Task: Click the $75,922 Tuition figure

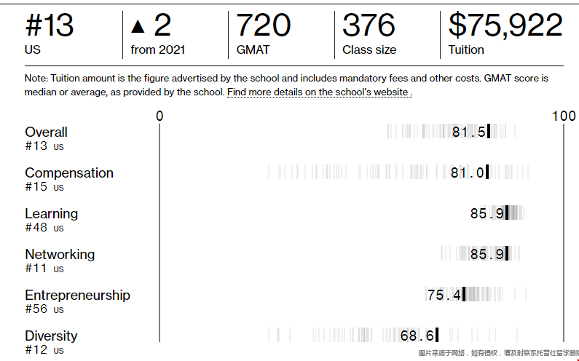Action: 505,26
